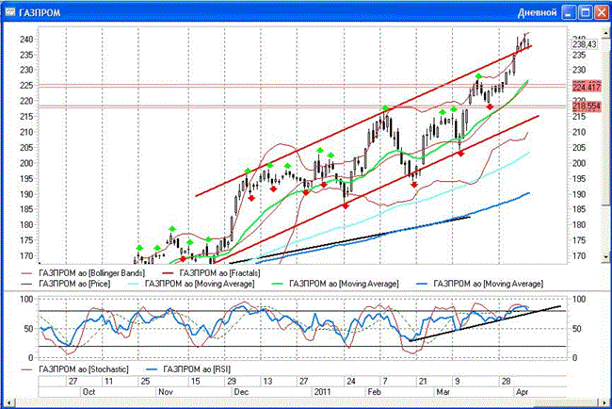612x409 pixels.
Task: Click the current price 238,43 label
Action: click(585, 44)
